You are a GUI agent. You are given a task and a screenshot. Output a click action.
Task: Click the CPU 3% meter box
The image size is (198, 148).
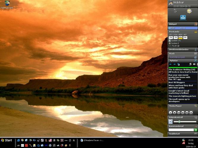pos(171,38)
